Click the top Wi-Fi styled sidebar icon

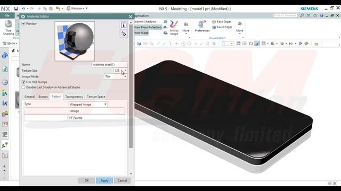5,56
